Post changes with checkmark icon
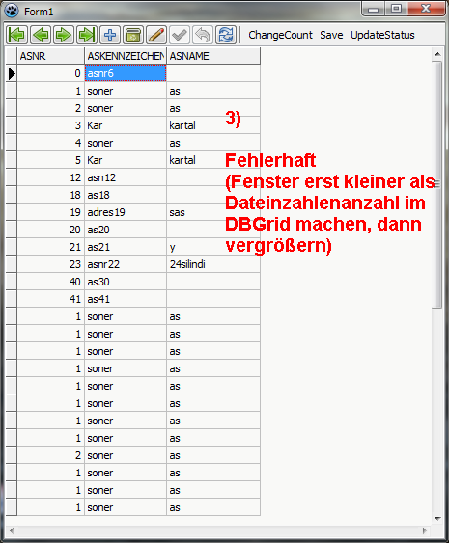Viewport: 449px width, 543px height. point(180,35)
